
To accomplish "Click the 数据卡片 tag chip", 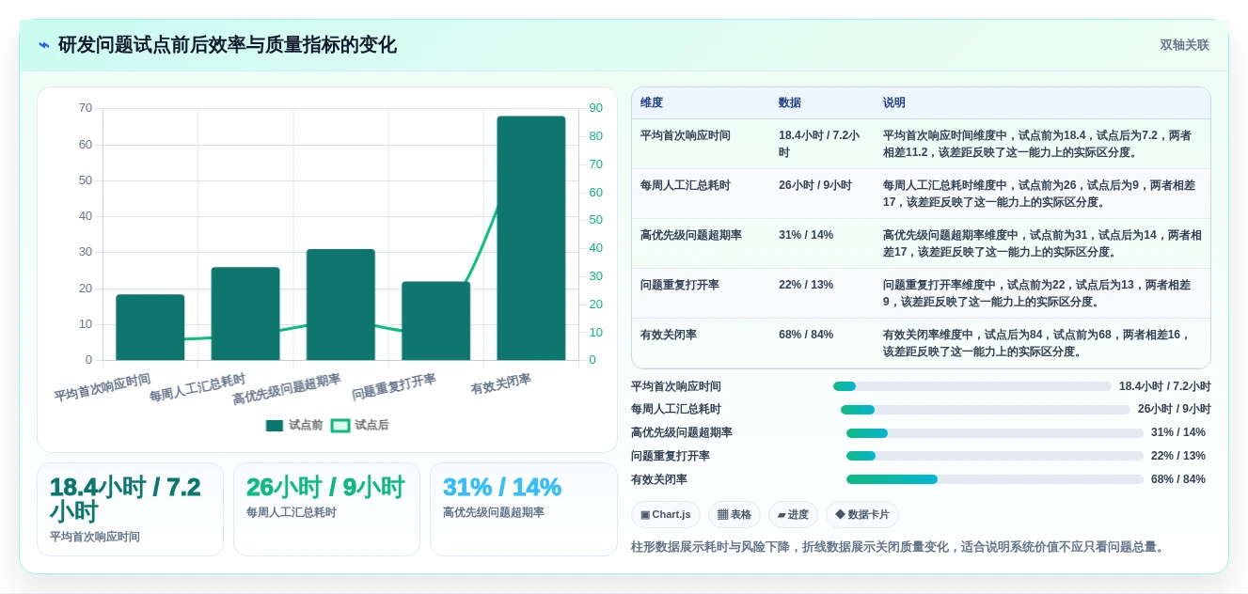I will click(x=862, y=514).
